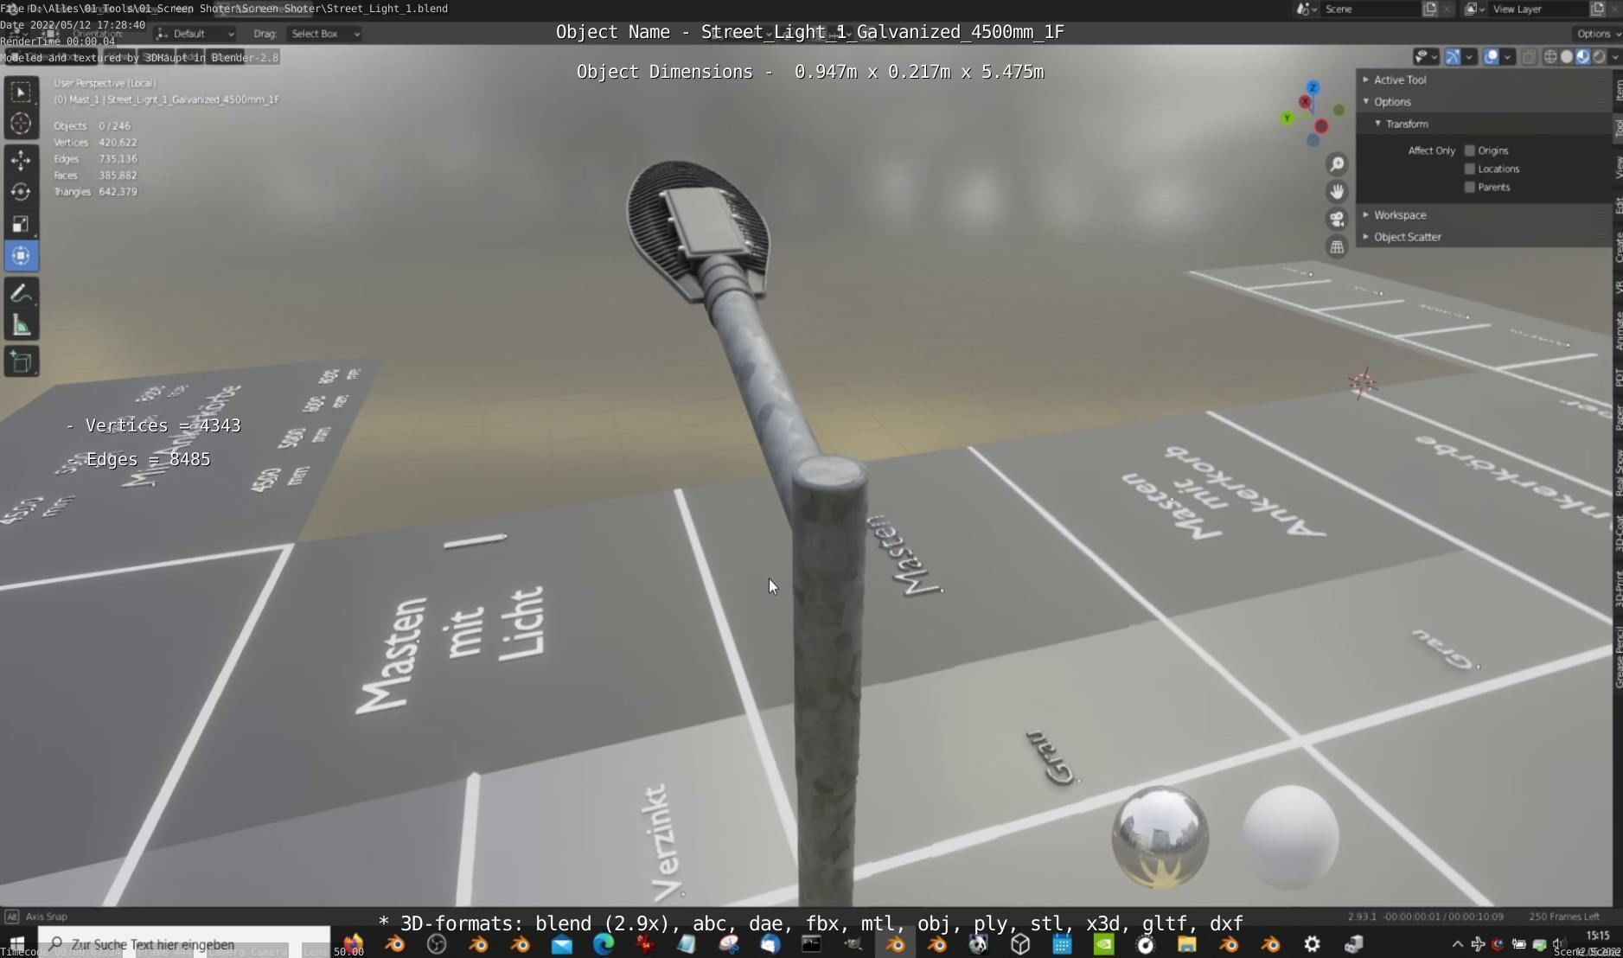
Task: Open scene browse dropdown icon
Action: point(1306,9)
